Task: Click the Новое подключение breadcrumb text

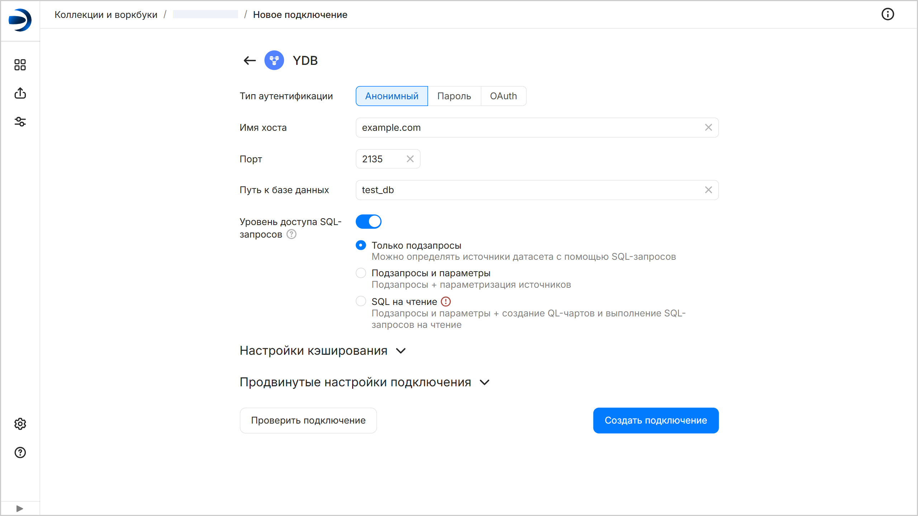Action: [x=300, y=15]
